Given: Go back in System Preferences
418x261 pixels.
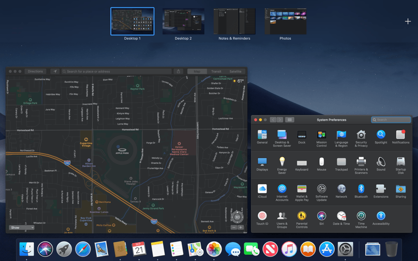Looking at the screenshot, I should pos(273,120).
